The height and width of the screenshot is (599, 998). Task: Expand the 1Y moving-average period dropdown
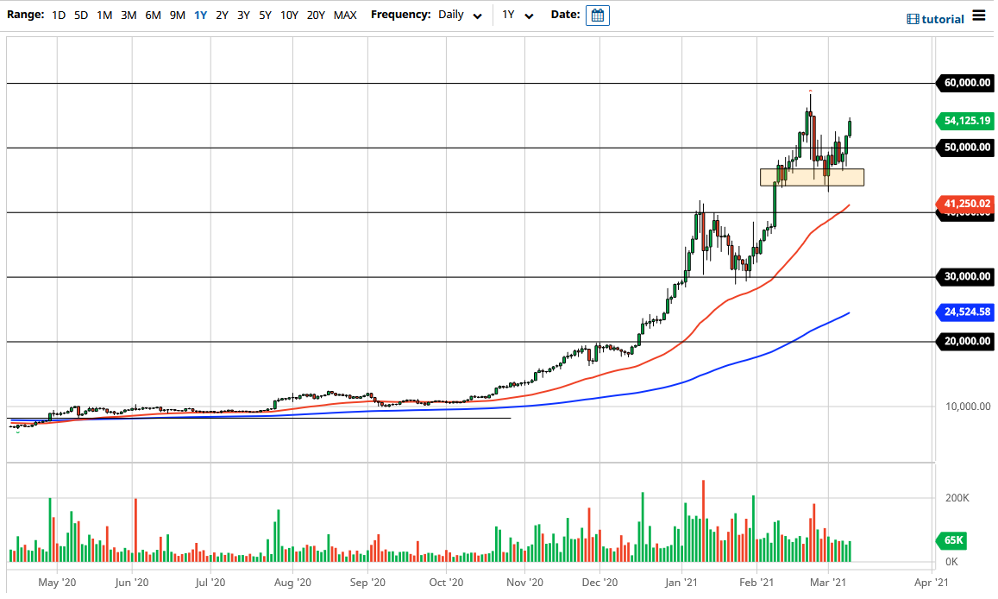pyautogui.click(x=516, y=15)
